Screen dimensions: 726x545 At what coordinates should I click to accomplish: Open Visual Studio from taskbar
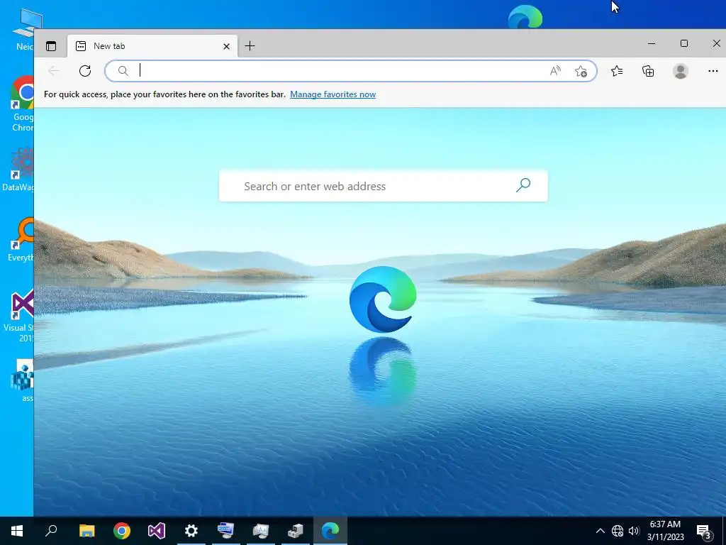(x=157, y=531)
